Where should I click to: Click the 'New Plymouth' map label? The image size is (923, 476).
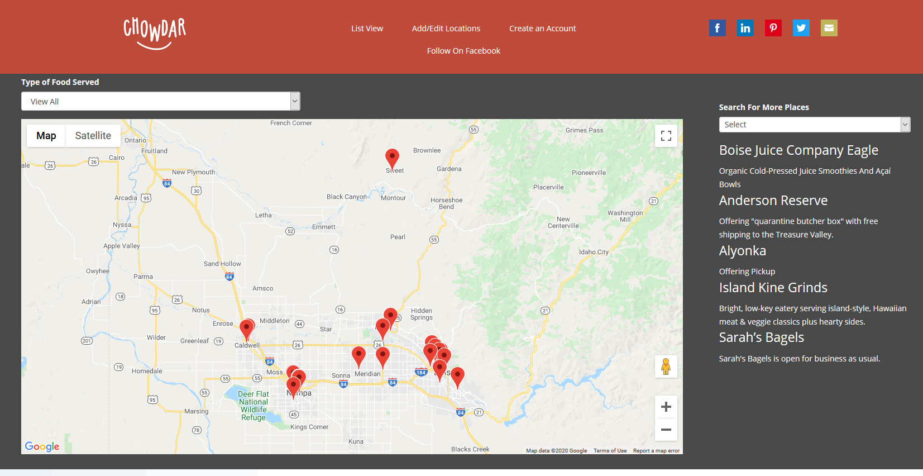click(x=193, y=172)
